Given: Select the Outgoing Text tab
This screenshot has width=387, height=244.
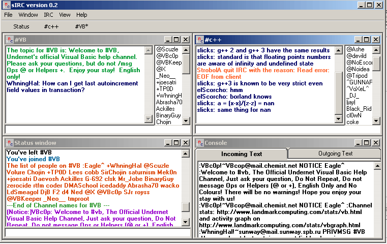Looking at the screenshot, I should (335, 154).
